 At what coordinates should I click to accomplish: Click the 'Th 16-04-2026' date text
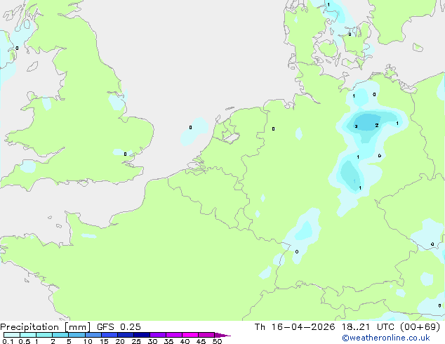(x=295, y=327)
